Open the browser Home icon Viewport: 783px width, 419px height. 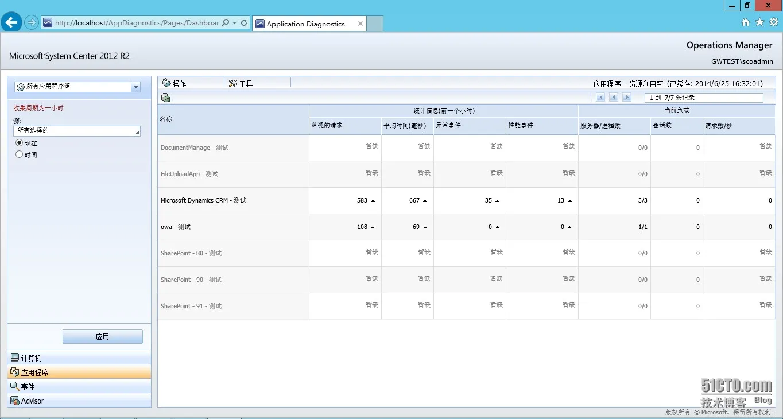(x=746, y=22)
